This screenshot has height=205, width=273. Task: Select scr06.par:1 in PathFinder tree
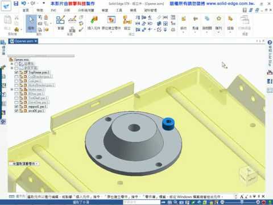pos(36,111)
